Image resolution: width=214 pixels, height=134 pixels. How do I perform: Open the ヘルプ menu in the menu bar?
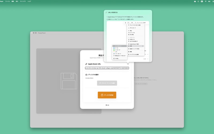[29, 1]
